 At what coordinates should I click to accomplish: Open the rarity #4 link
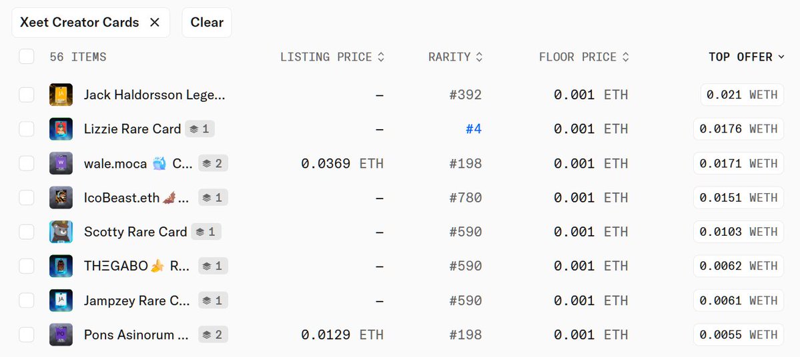pos(473,129)
